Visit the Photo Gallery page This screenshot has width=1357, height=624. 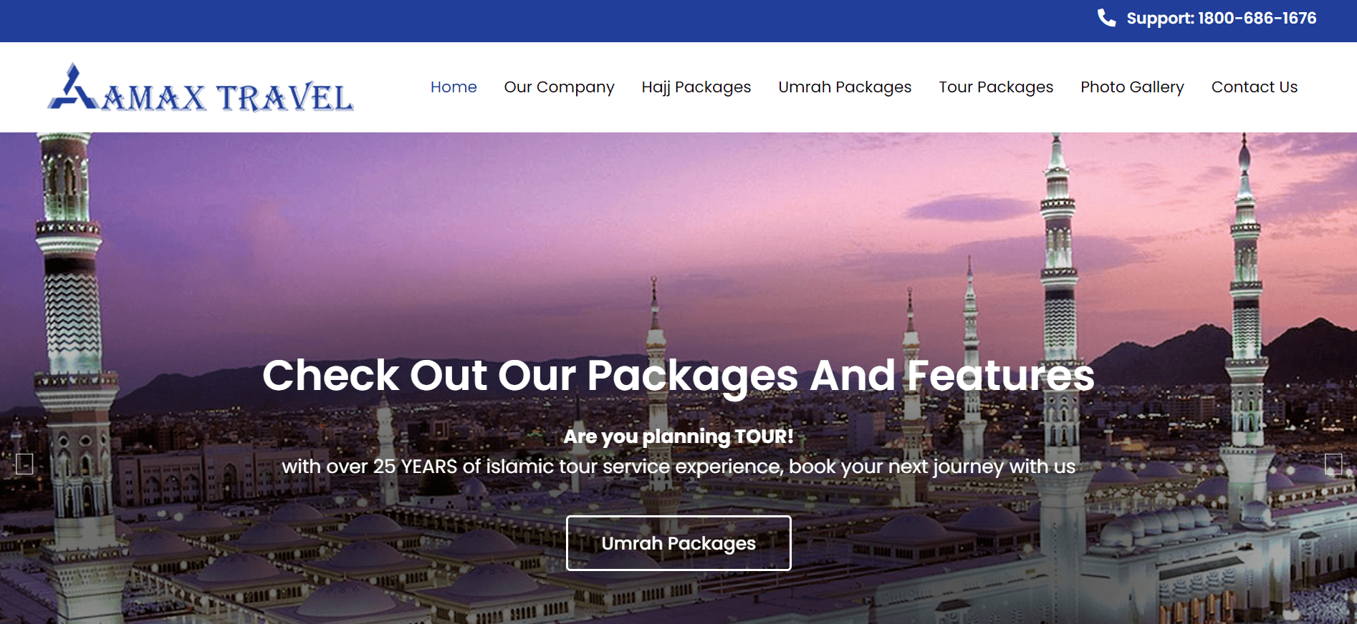point(1132,87)
